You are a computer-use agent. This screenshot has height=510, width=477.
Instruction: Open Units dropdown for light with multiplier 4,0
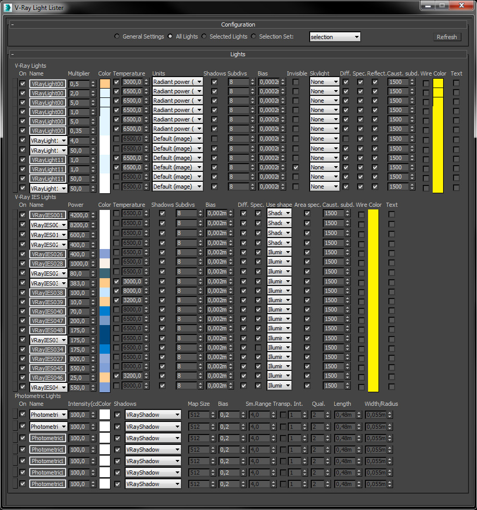pyautogui.click(x=177, y=139)
